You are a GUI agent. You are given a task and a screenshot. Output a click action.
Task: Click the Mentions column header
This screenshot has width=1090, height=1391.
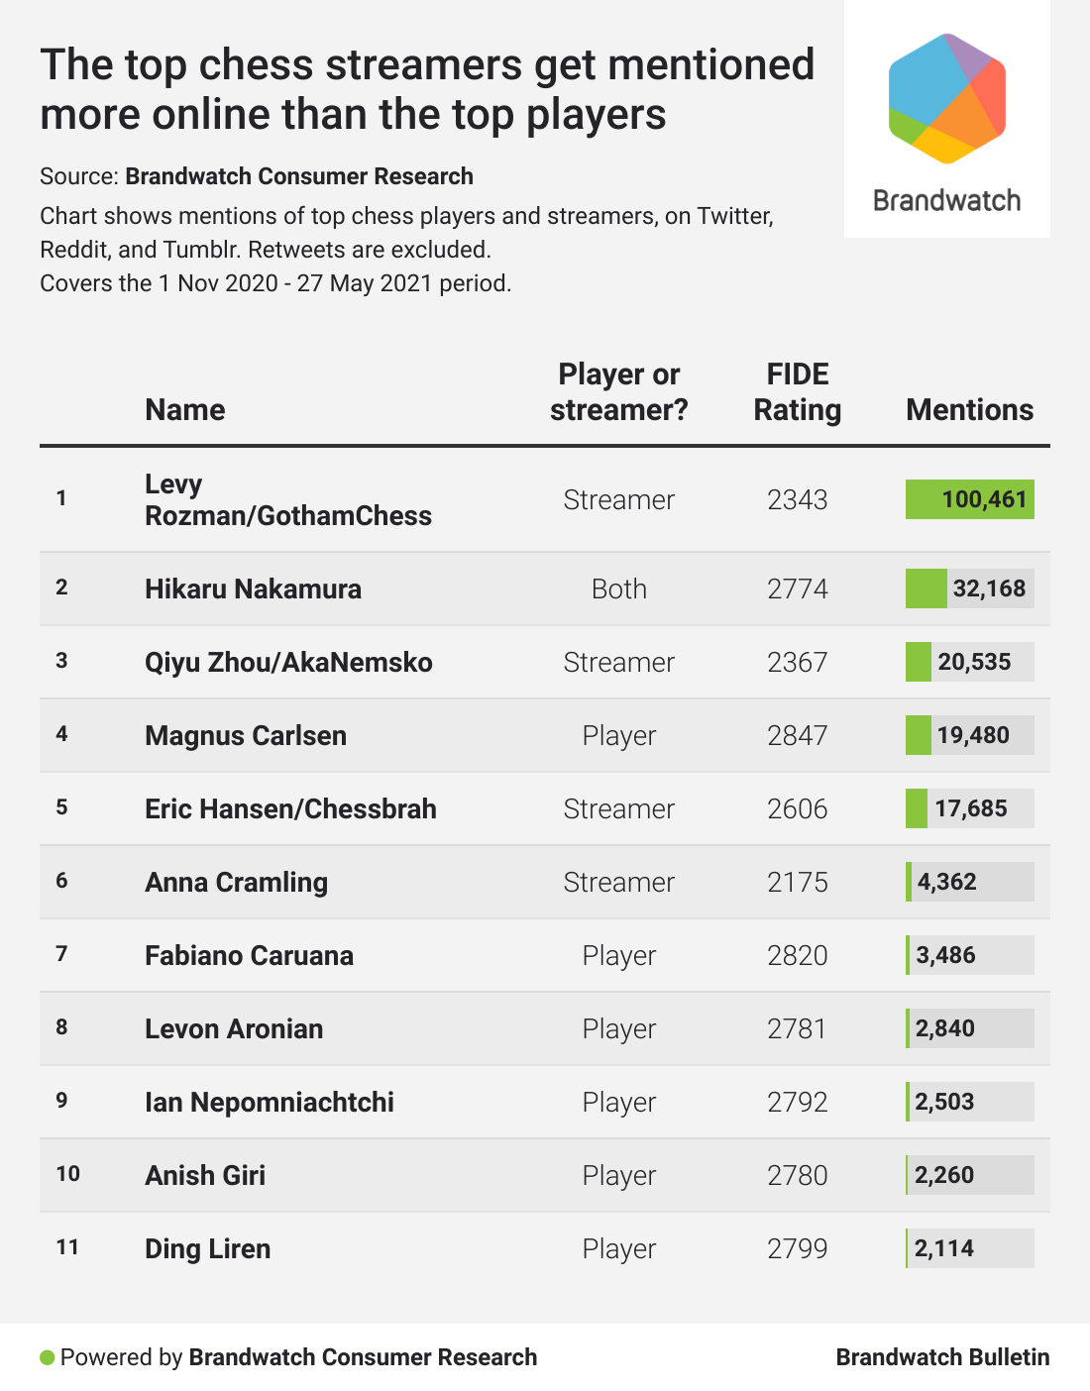pos(969,410)
